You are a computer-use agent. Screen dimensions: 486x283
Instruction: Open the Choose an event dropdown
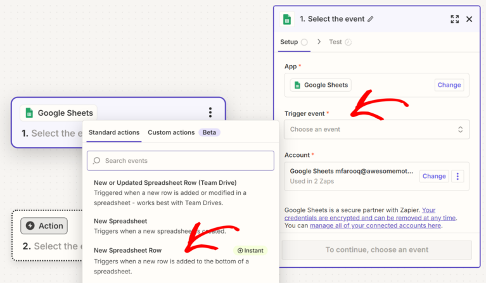[x=376, y=129]
